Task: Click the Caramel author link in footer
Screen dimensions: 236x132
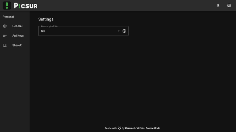Action: [130, 128]
